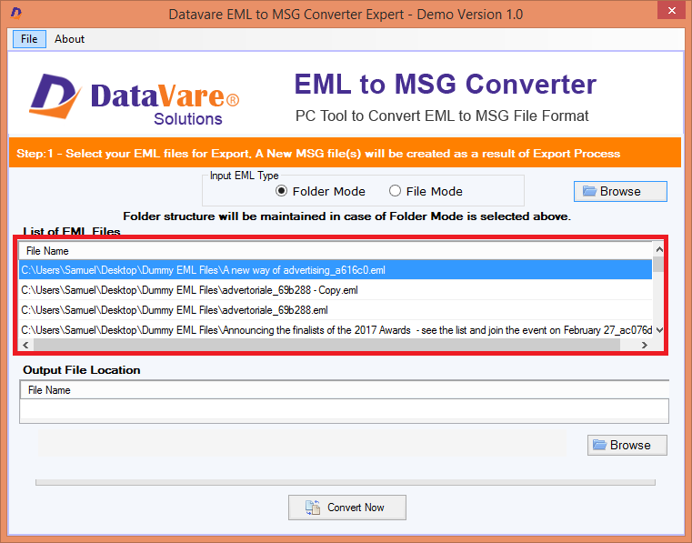Click the Convert Now documents icon

tap(313, 508)
